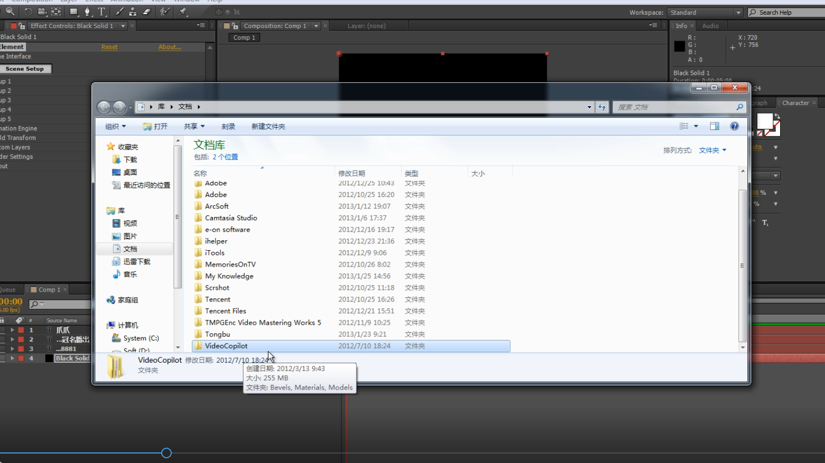Select the Roto Brush tool
This screenshot has width=825, height=463.
coord(165,12)
